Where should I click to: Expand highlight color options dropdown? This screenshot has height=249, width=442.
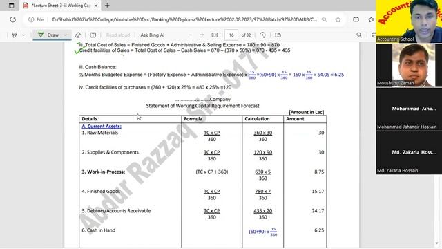point(23,35)
